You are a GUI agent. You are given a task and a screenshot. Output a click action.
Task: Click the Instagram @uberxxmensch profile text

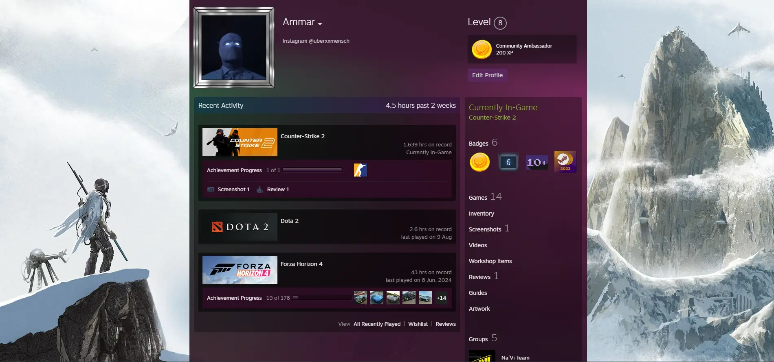click(x=316, y=41)
